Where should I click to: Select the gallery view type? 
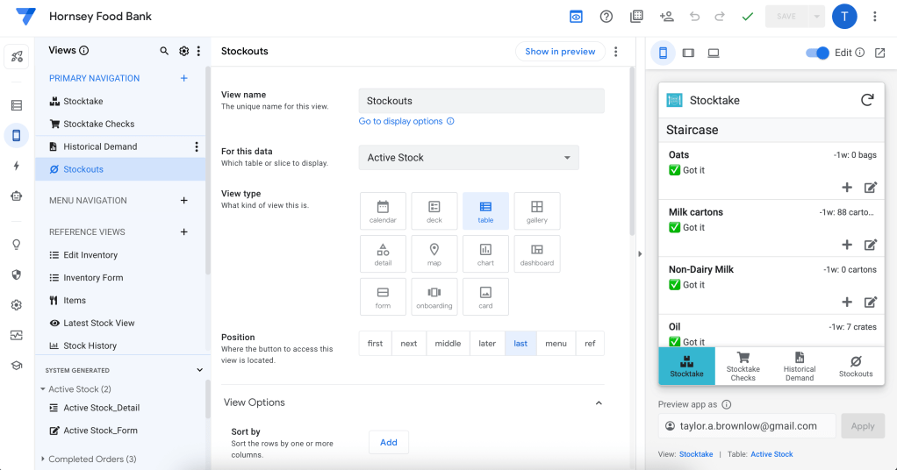pyautogui.click(x=536, y=210)
